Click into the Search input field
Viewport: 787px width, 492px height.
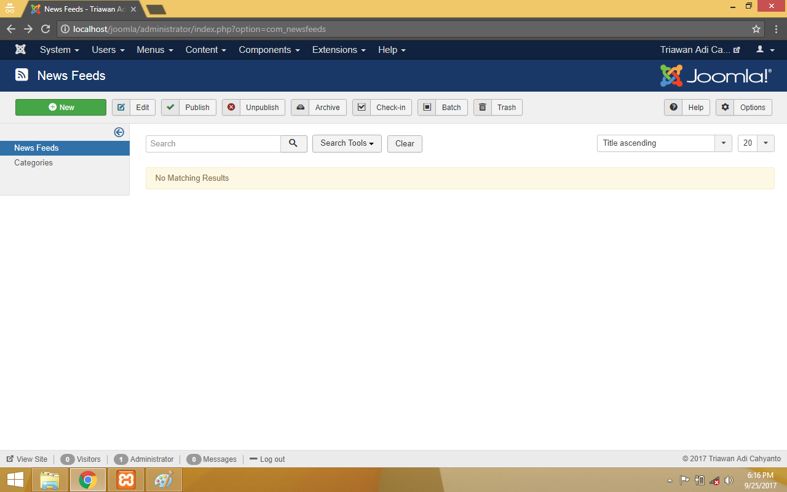[213, 143]
